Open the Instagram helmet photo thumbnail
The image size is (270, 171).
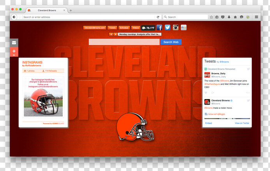click(43, 97)
